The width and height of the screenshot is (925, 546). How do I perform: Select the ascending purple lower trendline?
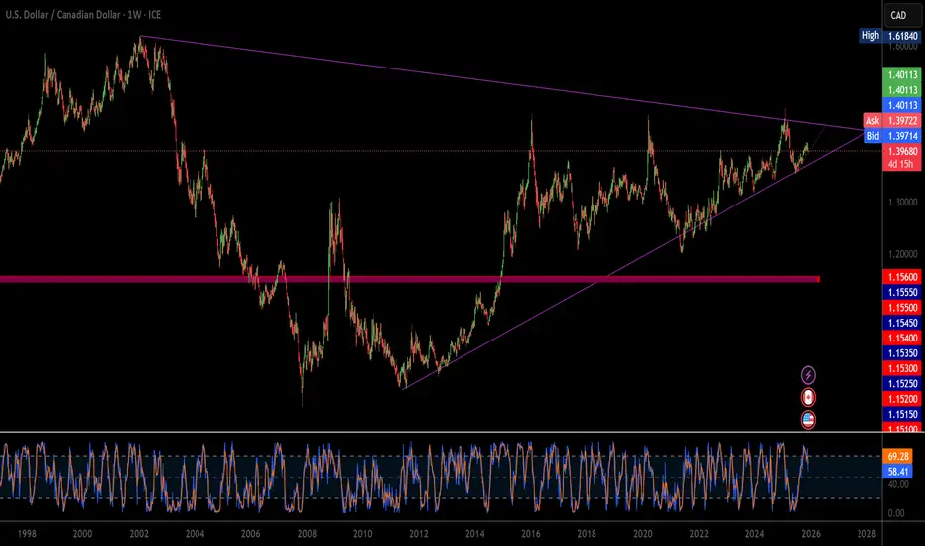click(x=634, y=260)
